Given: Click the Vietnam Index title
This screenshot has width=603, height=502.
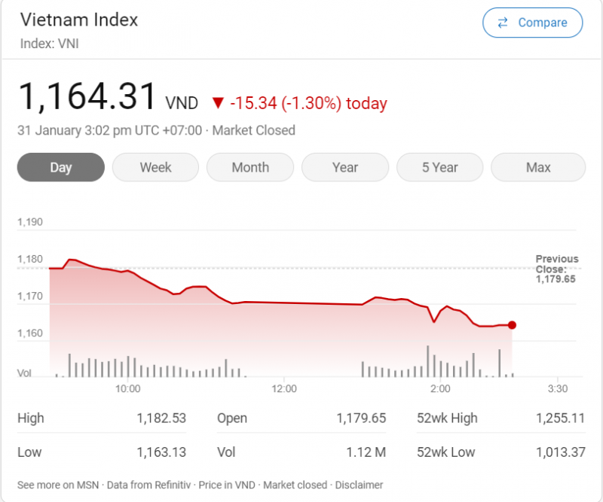Looking at the screenshot, I should (x=79, y=20).
